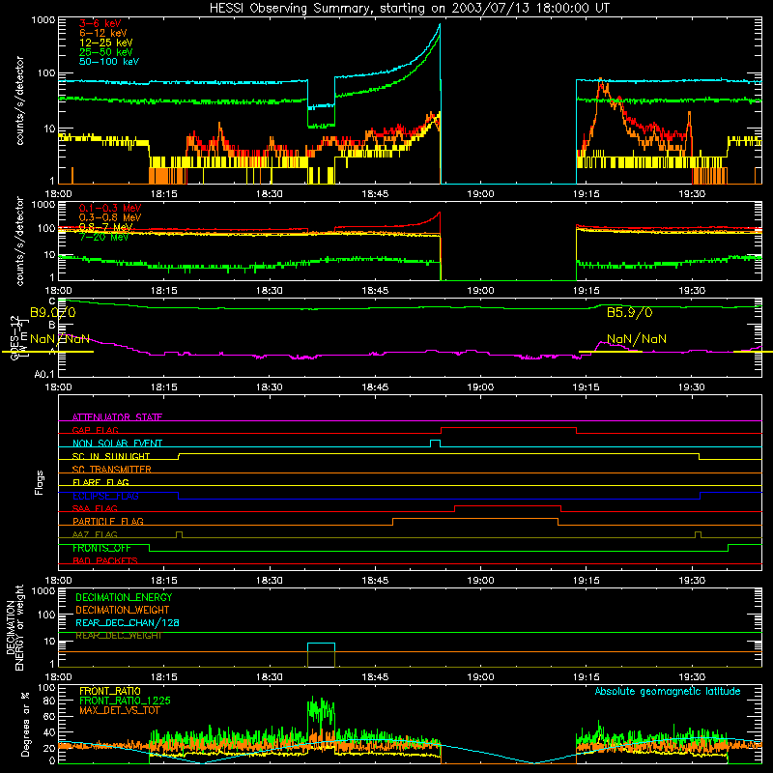Click the cyan 50-100 keV curve's peak

[440, 25]
